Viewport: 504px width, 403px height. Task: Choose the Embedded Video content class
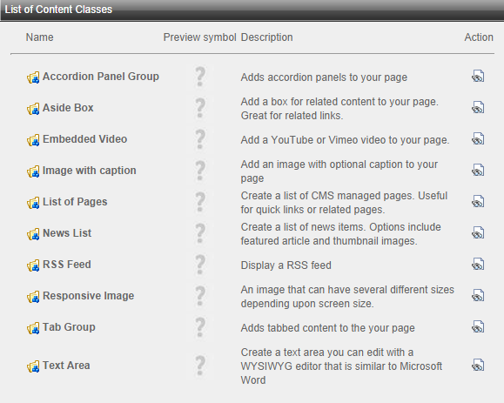(84, 139)
